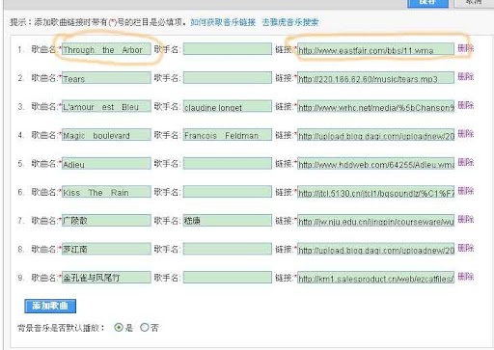Edit link field with eastfair.com URL
This screenshot has width=494, height=350.
coord(375,49)
